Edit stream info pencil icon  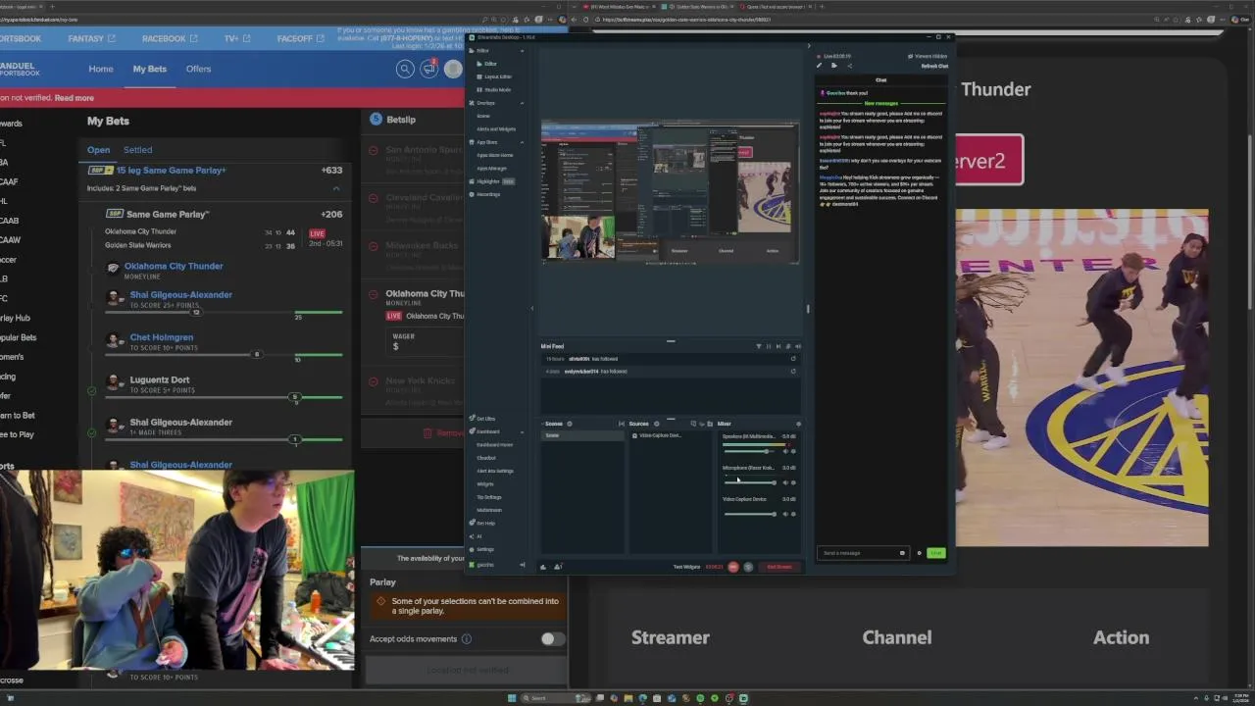[819, 66]
